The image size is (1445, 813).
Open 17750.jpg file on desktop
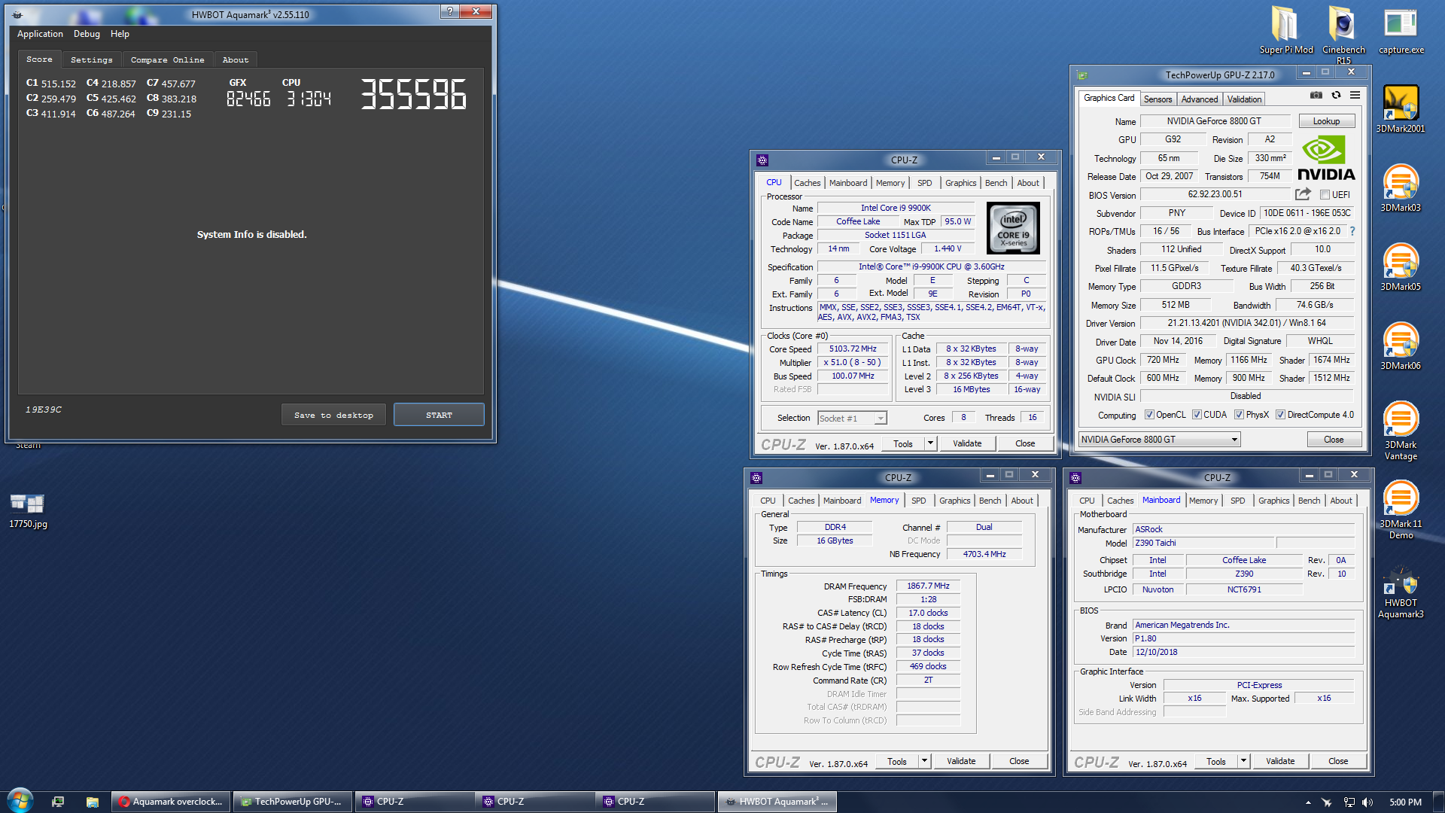click(28, 510)
